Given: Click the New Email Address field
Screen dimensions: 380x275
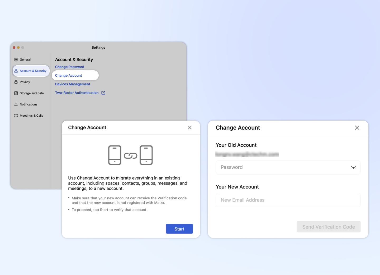Looking at the screenshot, I should click(288, 200).
